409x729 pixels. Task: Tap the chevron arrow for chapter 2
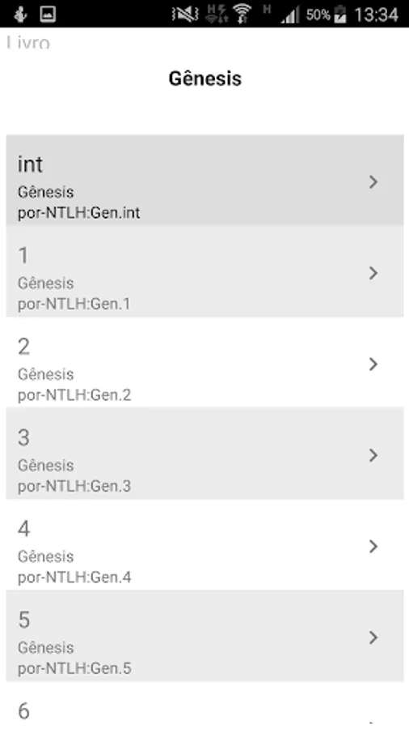coord(373,364)
